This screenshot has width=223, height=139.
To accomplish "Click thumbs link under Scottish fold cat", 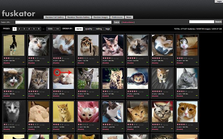I will tap(180, 129).
